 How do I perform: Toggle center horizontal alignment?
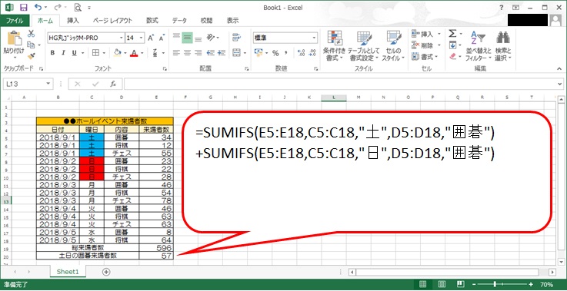point(187,53)
